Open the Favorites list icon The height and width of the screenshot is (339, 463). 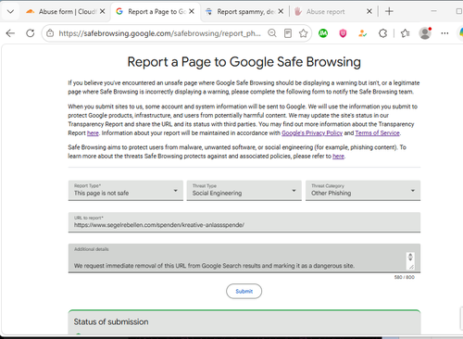[x=405, y=33]
